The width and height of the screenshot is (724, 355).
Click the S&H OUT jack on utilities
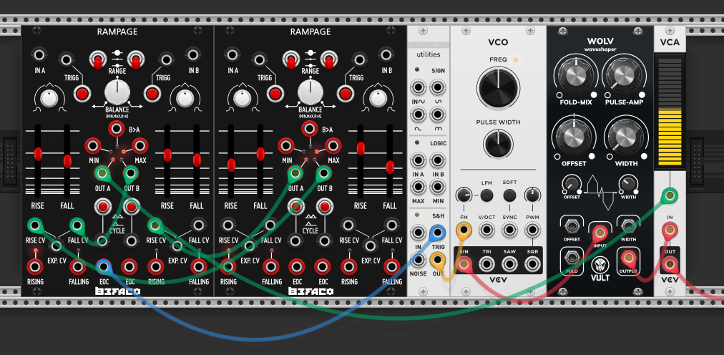pyautogui.click(x=438, y=260)
